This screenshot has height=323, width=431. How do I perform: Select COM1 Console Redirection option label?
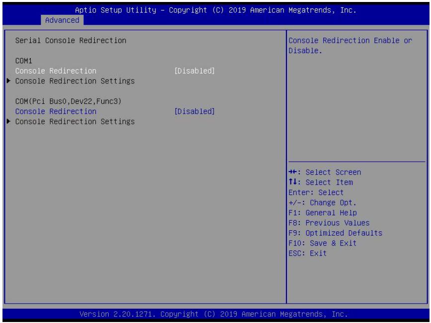(56, 71)
